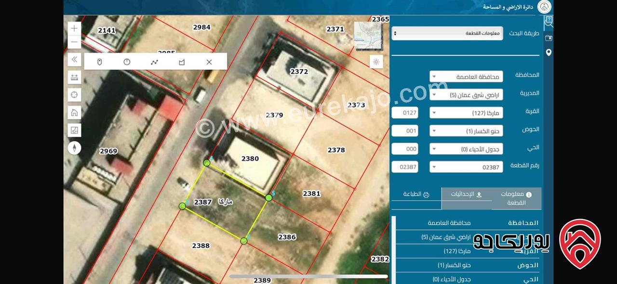Toggle map brightness sun button

point(376,62)
